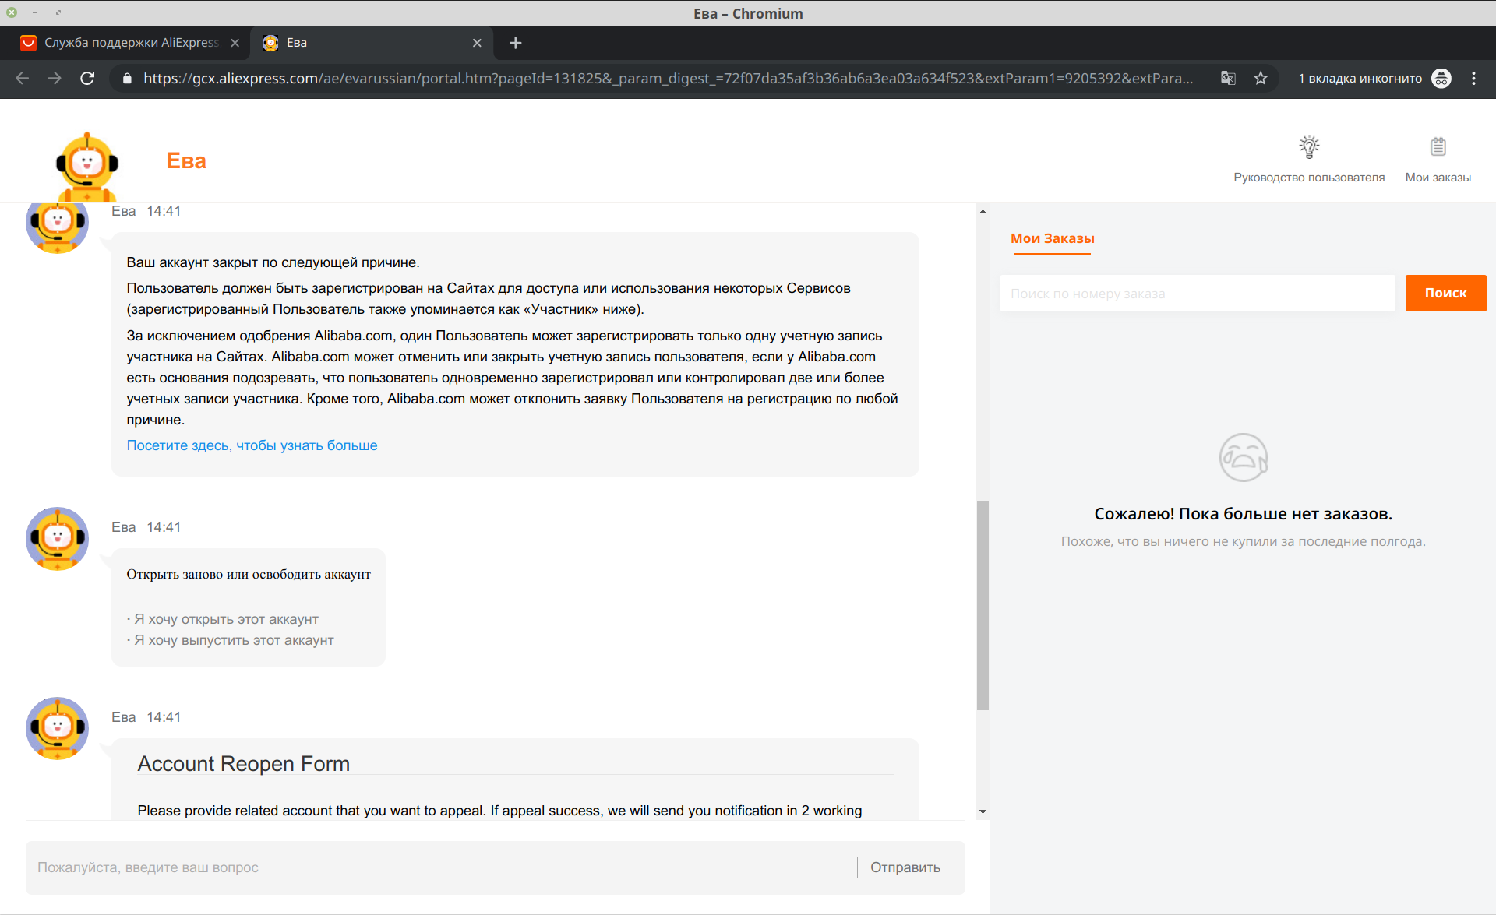Click the chat scrollbar thumb

tap(983, 605)
